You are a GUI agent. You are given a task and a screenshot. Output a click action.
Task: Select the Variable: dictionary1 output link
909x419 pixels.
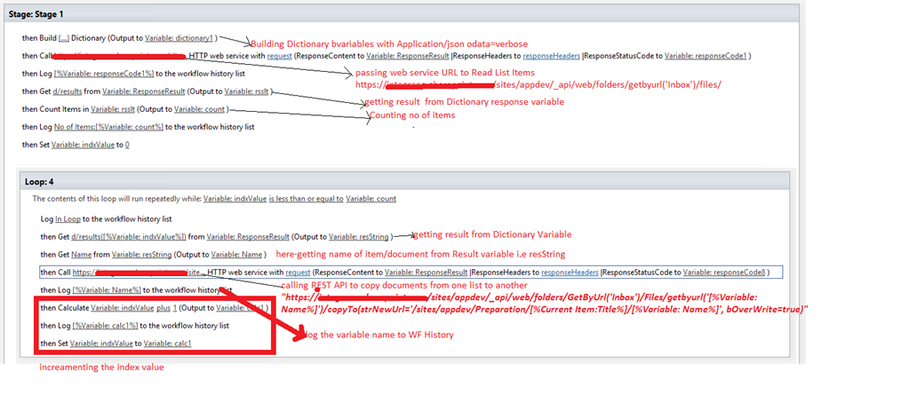pyautogui.click(x=179, y=38)
